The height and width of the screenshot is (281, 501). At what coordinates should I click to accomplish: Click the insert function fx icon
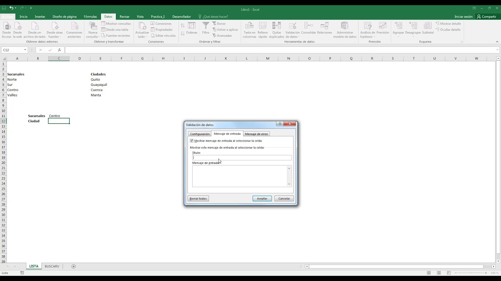coord(59,50)
